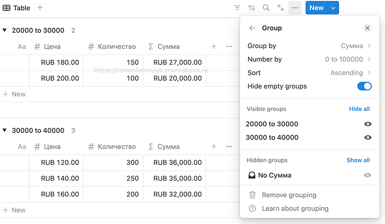Click the Aa title column in the 20000 to 30000 group
This screenshot has height=224, width=385.
point(22,46)
